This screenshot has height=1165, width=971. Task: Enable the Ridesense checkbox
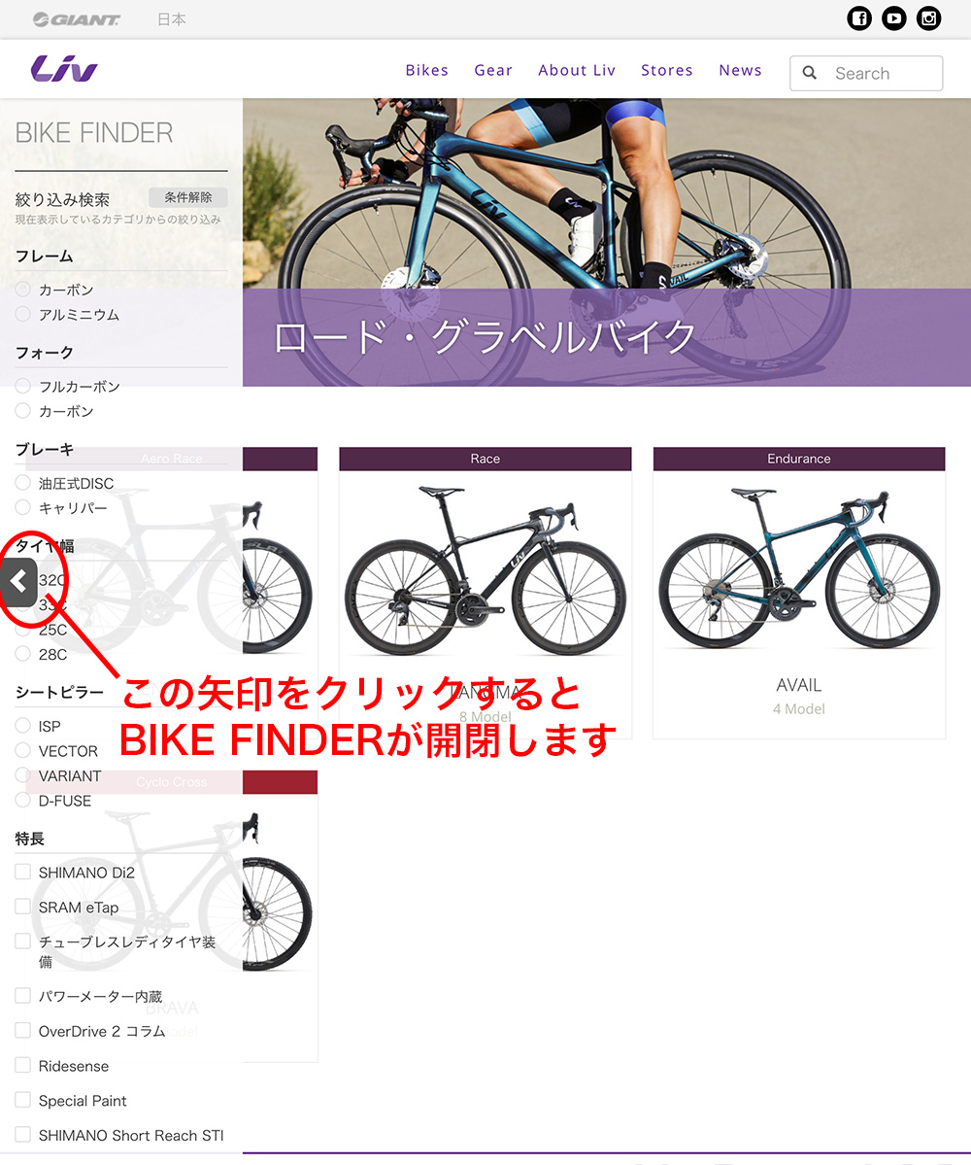point(23,1065)
